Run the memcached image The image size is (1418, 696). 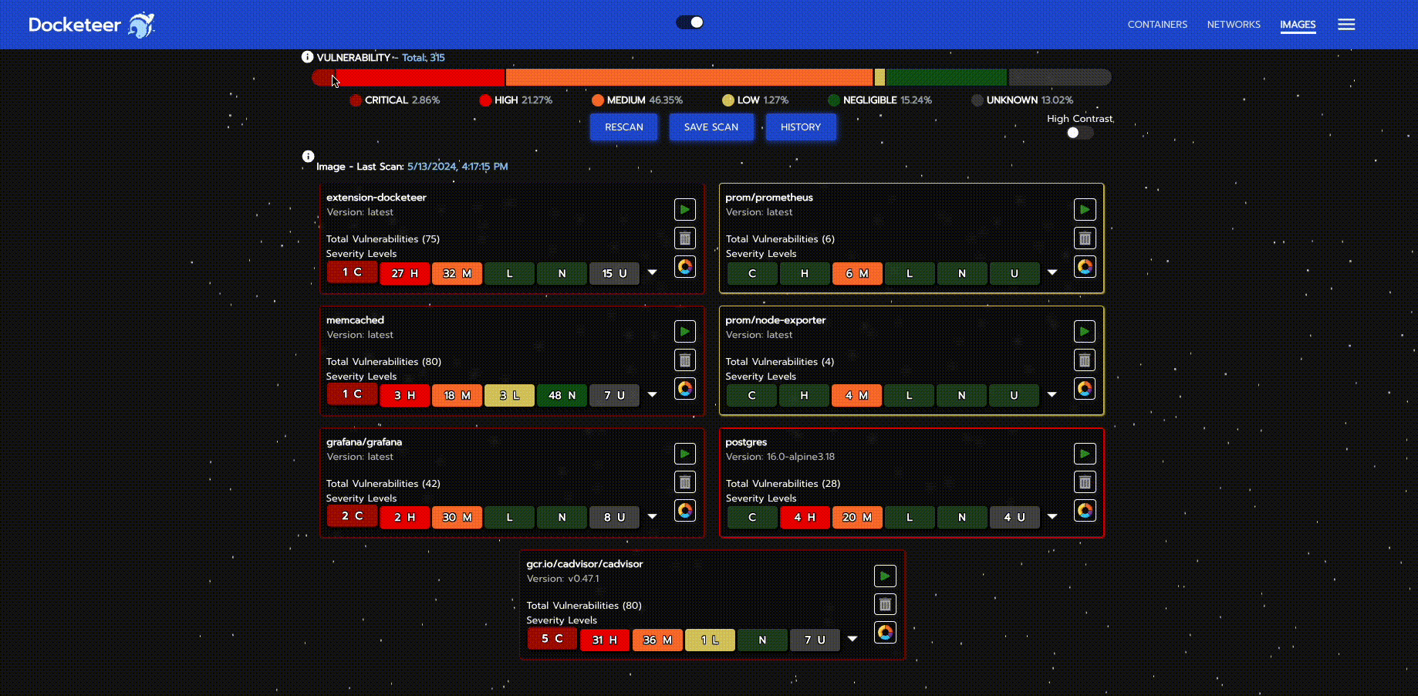684,332
